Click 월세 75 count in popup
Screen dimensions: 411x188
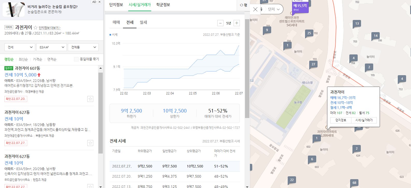click(364, 113)
